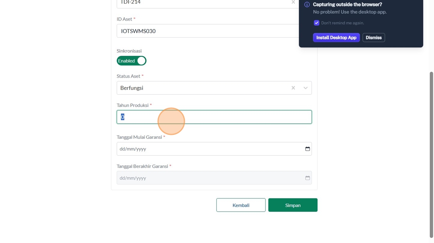Open calendar picker for Tanggal Mulai Garansi

[x=307, y=149]
